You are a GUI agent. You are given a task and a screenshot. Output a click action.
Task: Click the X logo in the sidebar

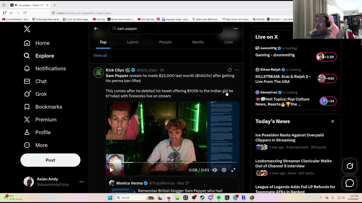tap(27, 29)
